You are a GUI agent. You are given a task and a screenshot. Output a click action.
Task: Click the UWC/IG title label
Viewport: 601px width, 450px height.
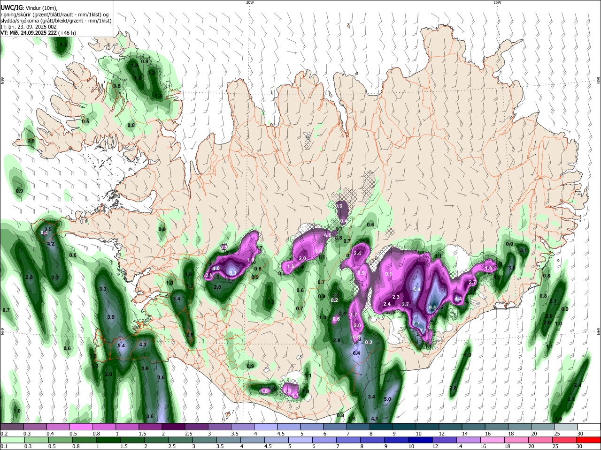[11, 8]
